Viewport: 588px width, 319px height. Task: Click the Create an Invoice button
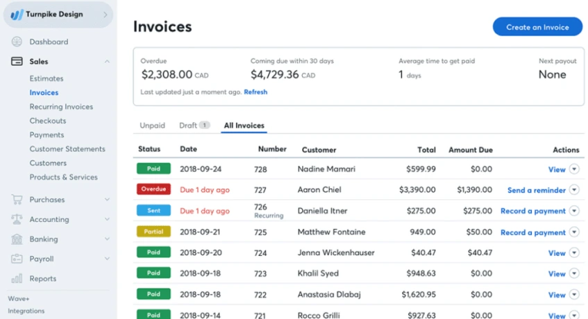point(537,27)
